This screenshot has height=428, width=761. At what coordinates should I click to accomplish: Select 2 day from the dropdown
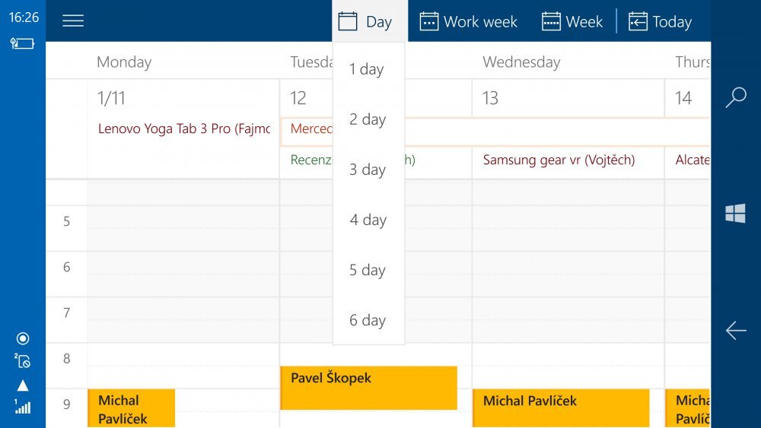pos(368,119)
